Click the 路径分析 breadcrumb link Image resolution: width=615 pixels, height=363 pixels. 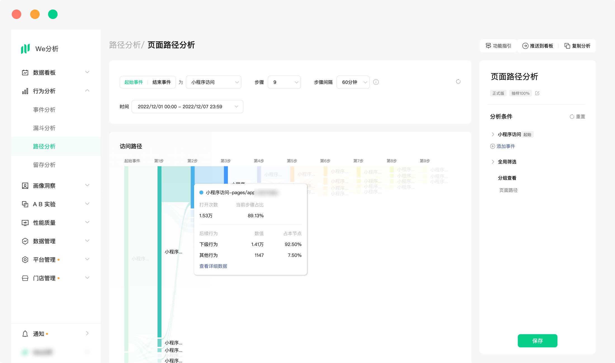pyautogui.click(x=125, y=45)
